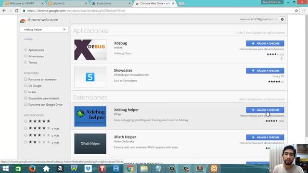Select three stars y más rating
The image size is (308, 173).
pos(26,135)
